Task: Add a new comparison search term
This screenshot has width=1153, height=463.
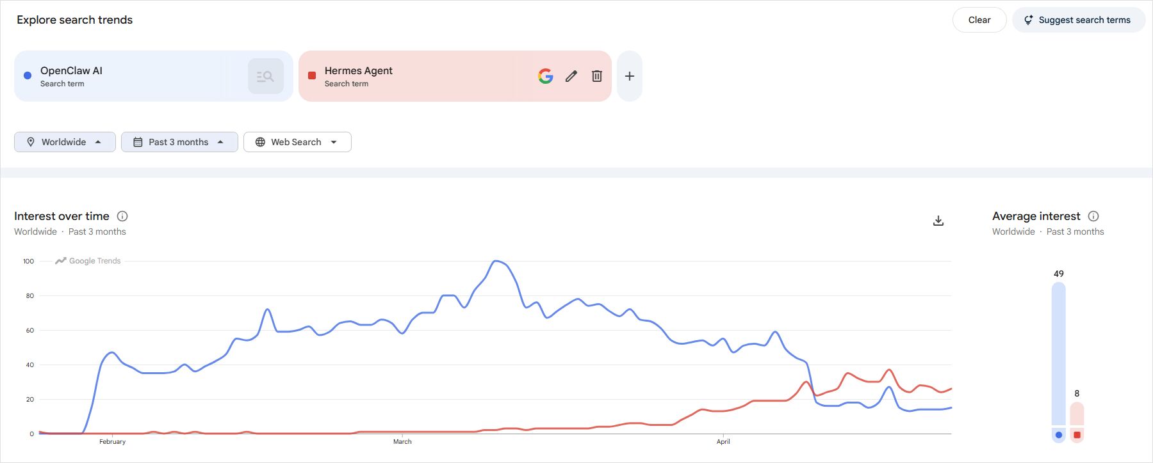Action: 629,75
